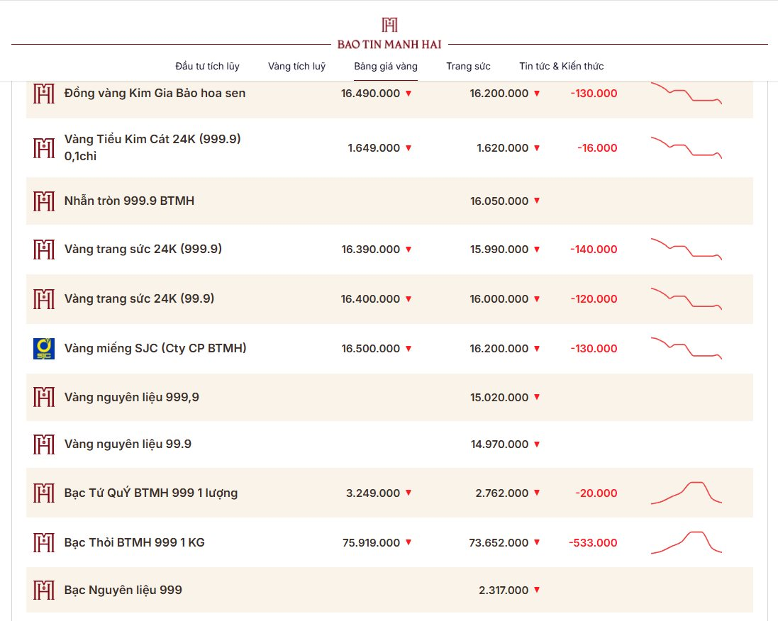Select Vàng nguyên liệu 99.9 name

(128, 444)
